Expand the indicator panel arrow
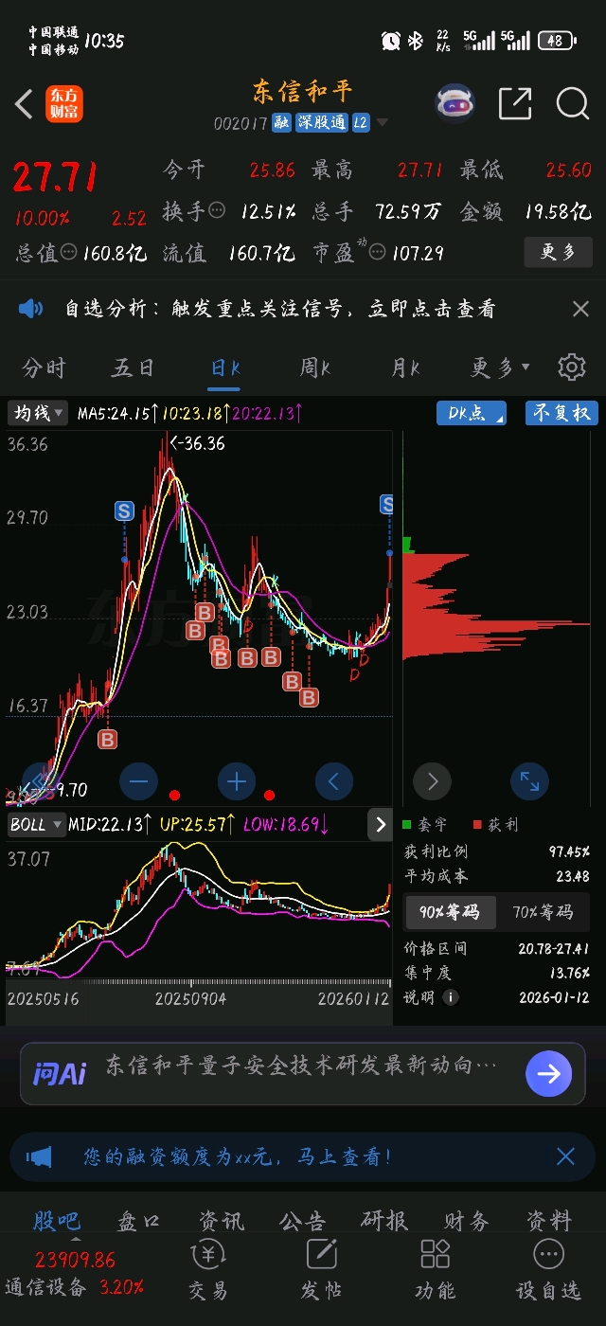This screenshot has width=606, height=1326. 380,824
